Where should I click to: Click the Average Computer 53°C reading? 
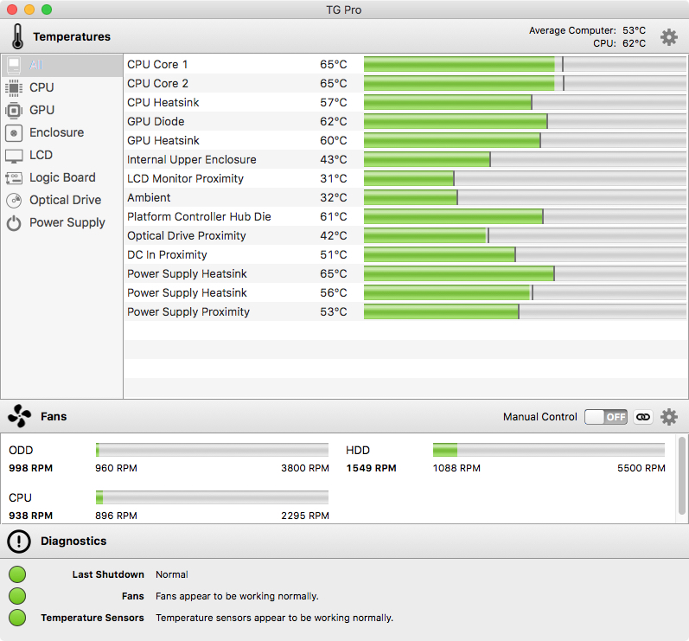point(634,30)
